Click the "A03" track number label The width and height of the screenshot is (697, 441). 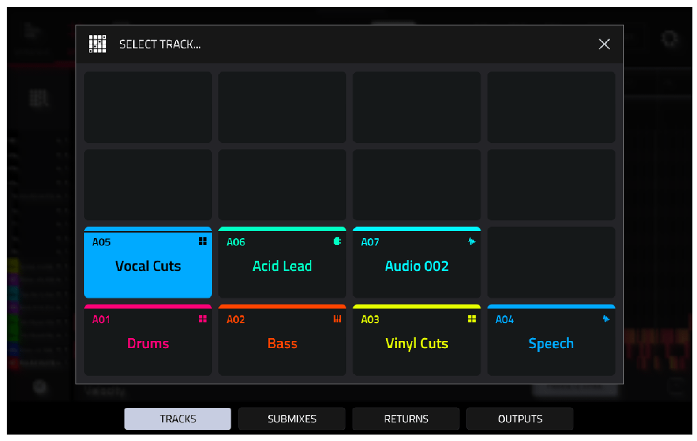click(x=370, y=319)
